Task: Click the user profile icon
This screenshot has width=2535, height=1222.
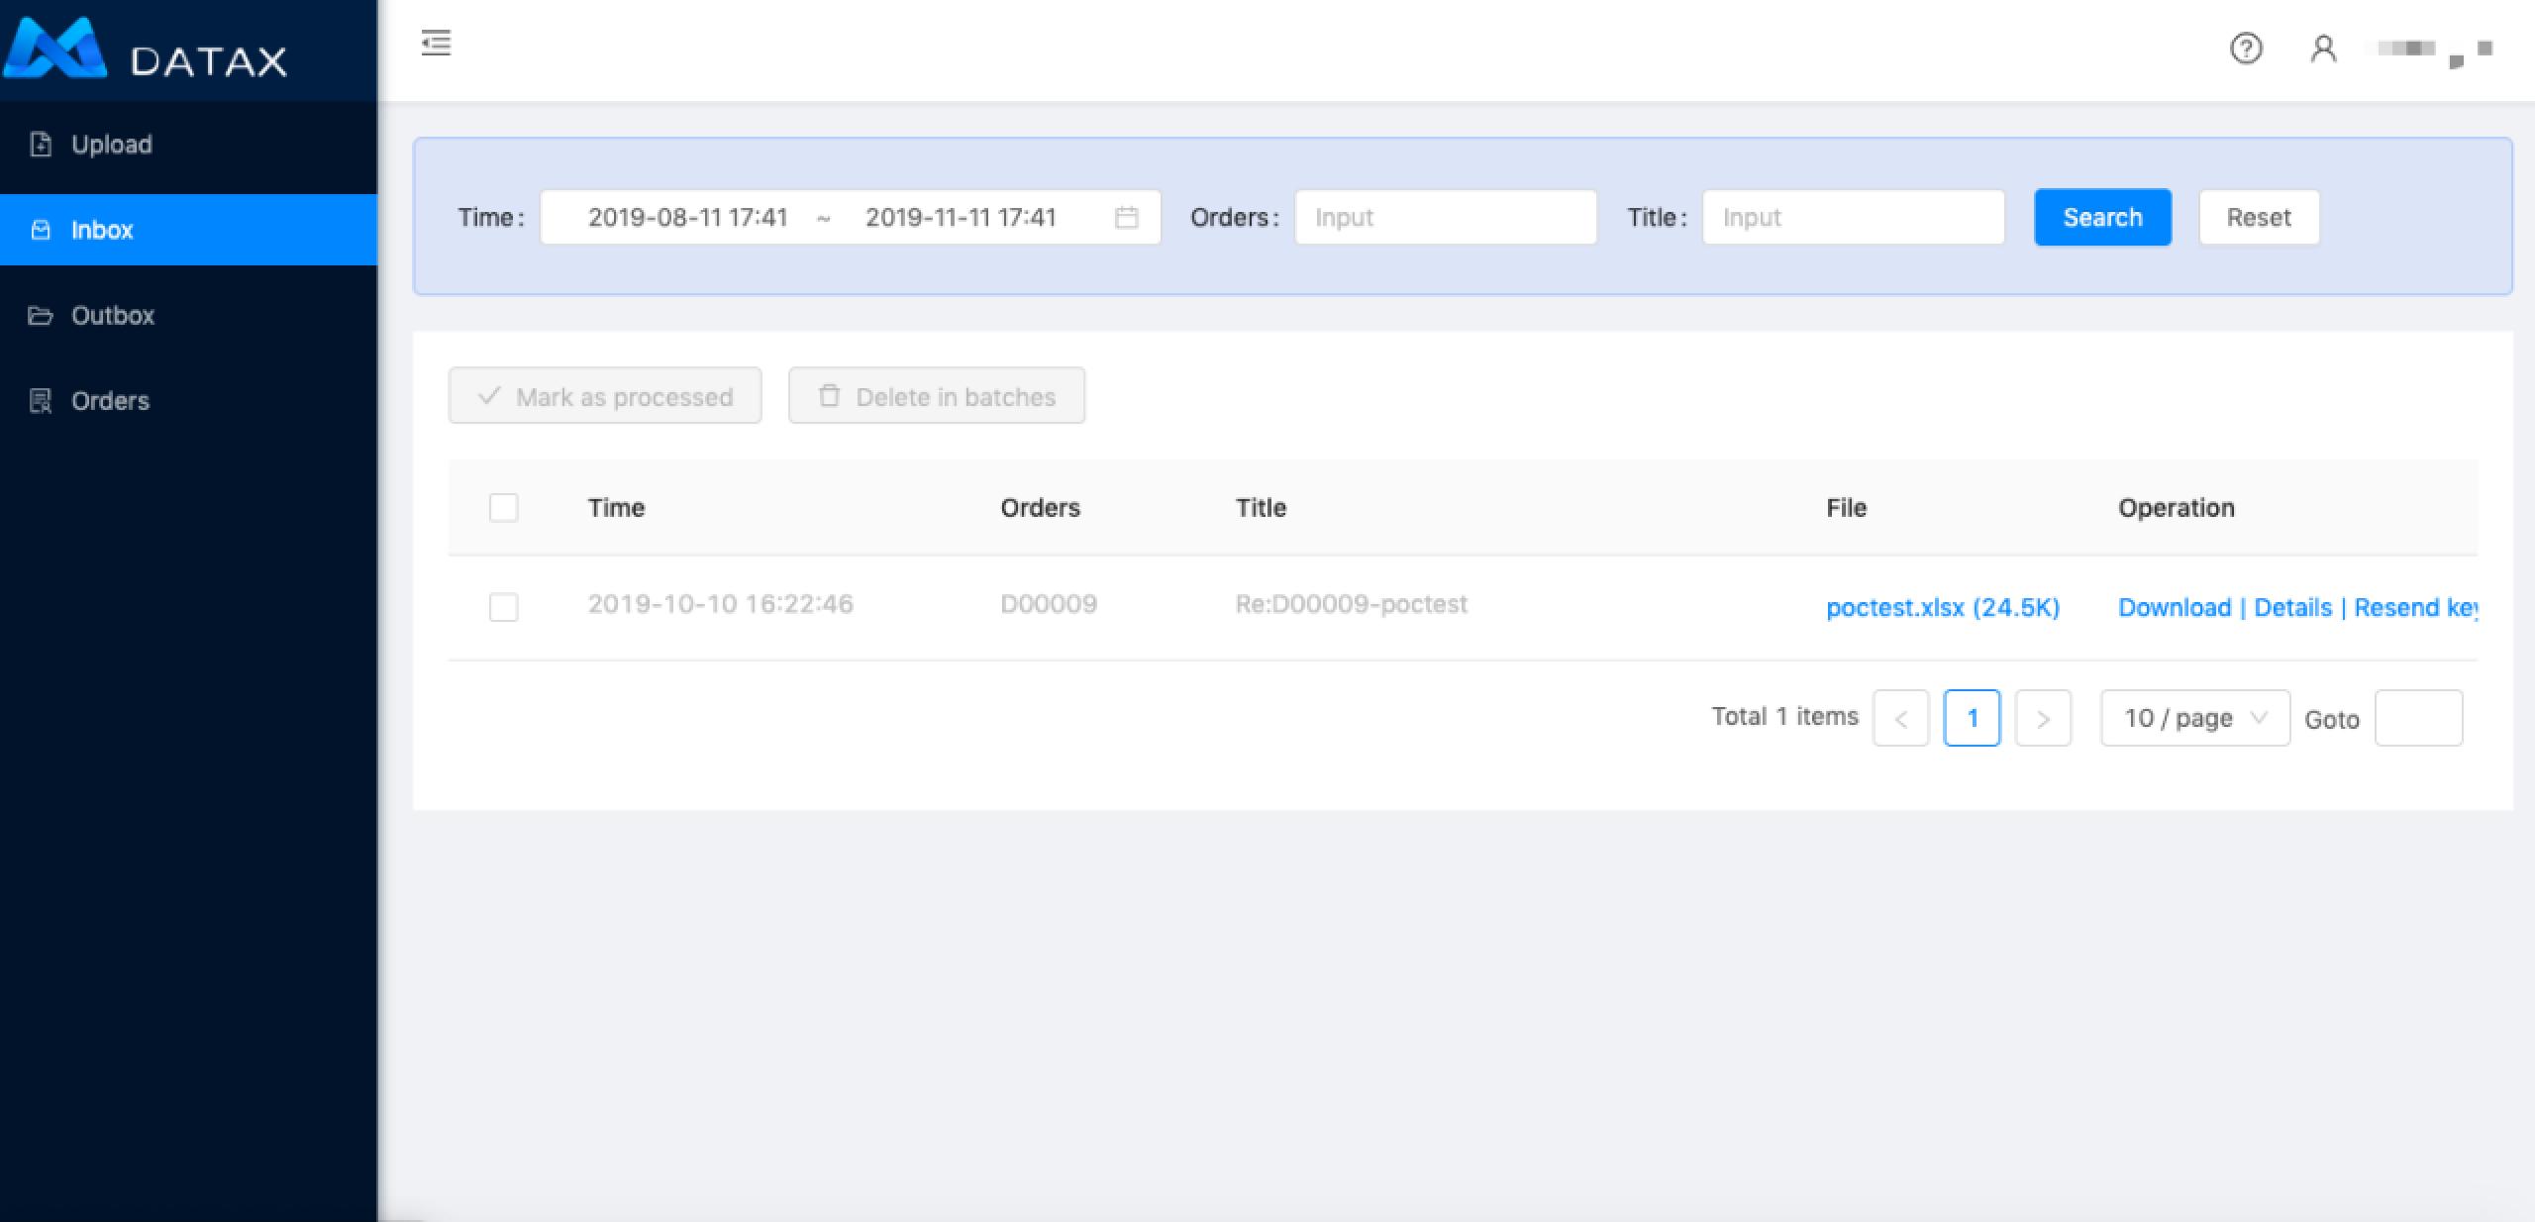Action: click(x=2323, y=48)
